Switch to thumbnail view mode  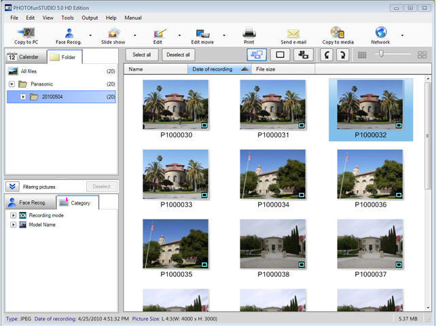[255, 54]
